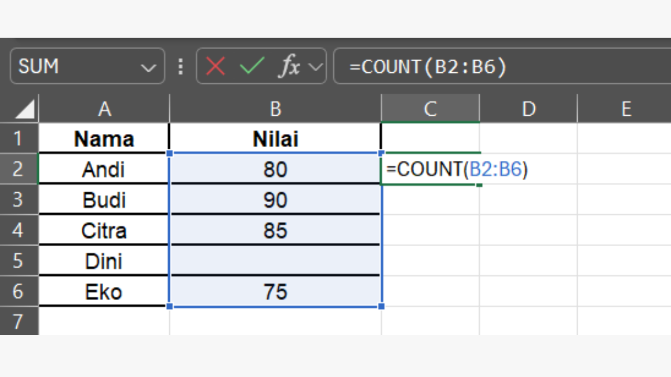Screen dimensions: 671x377
Task: Open the Name Box dropdown arrow
Action: coord(148,66)
